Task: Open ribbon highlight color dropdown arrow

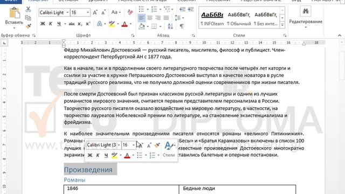Action: [118, 24]
